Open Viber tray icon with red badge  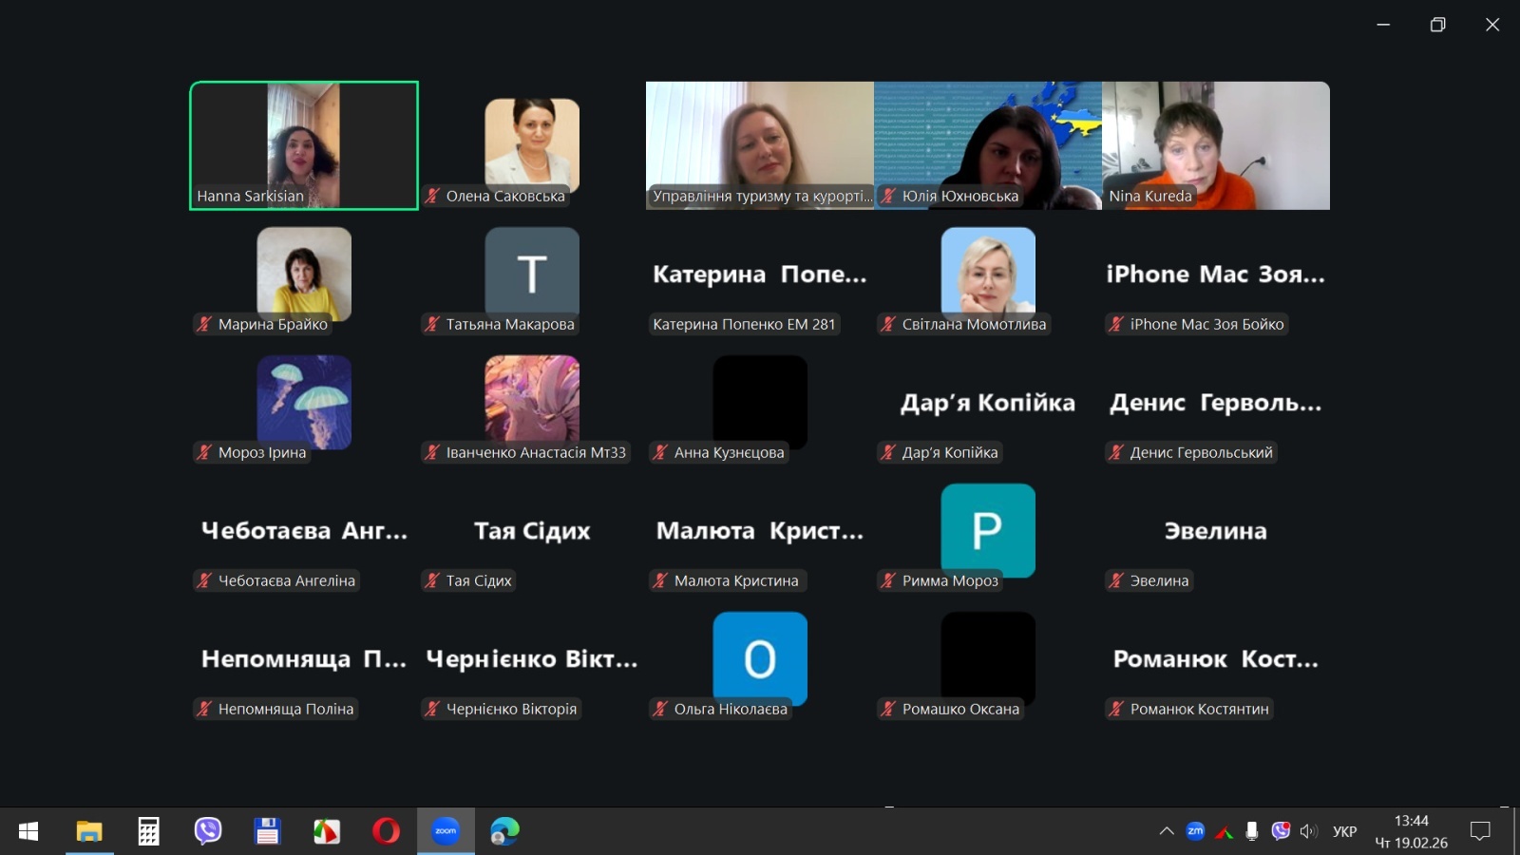point(1281,831)
